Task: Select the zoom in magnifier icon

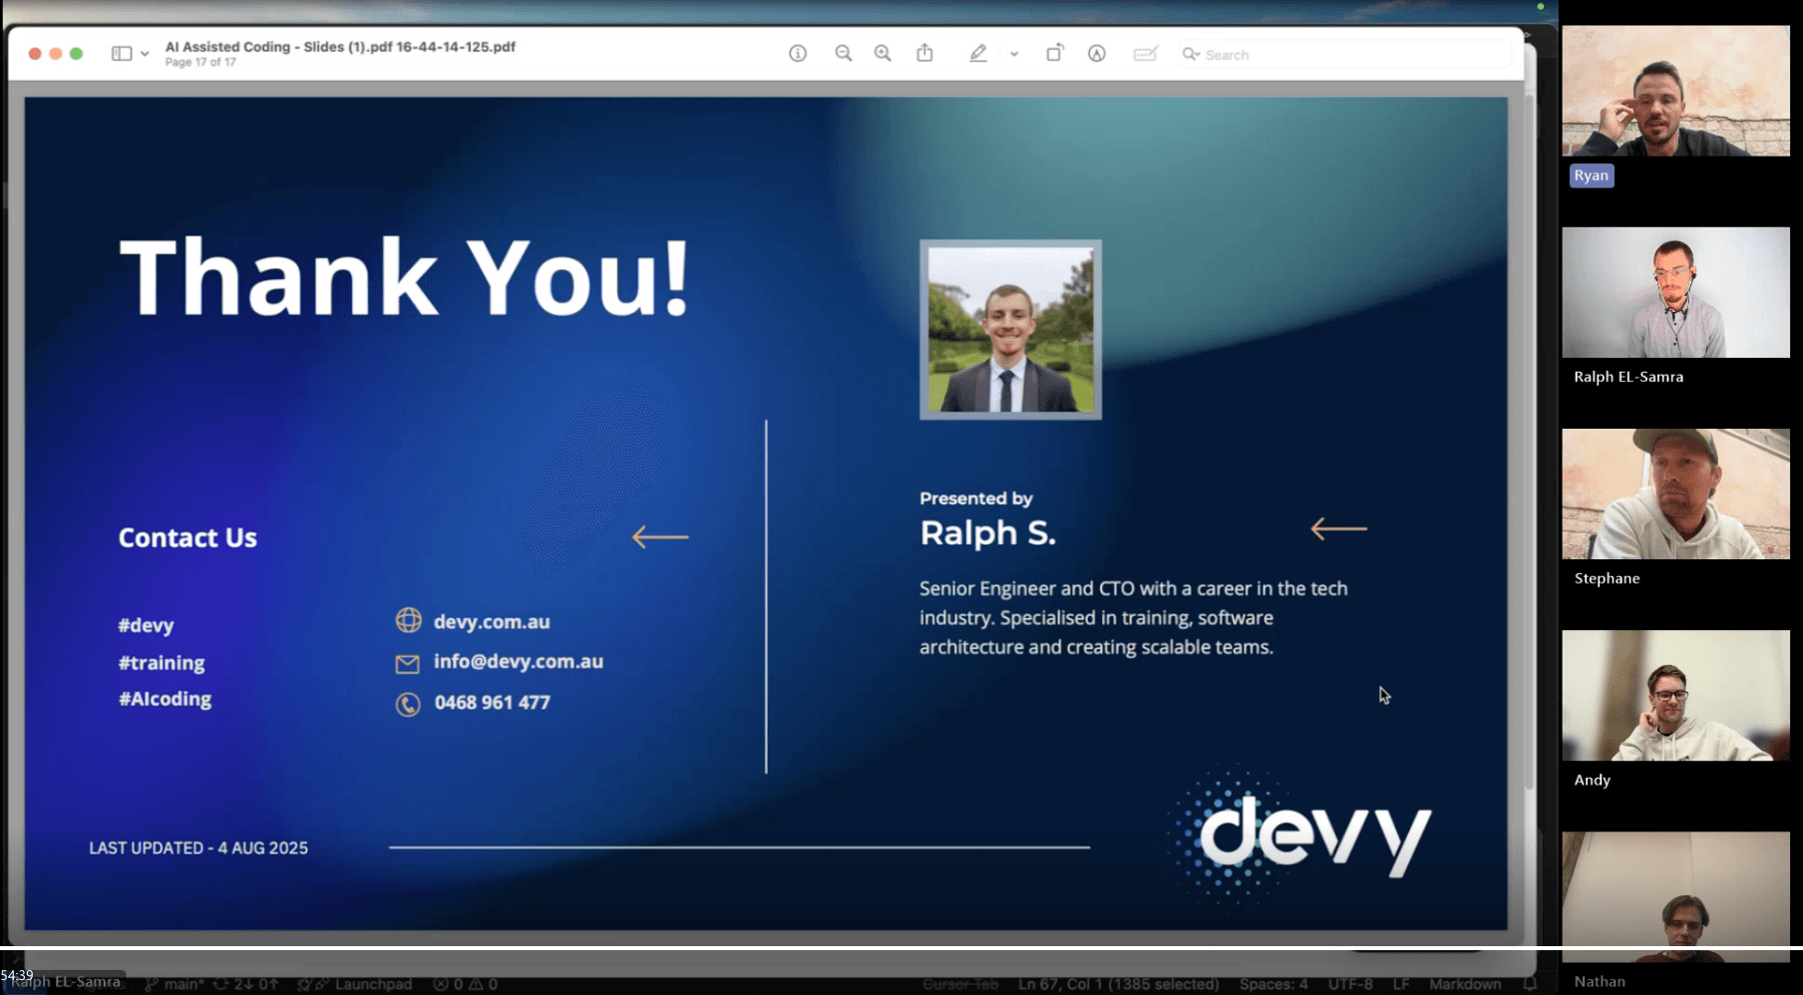Action: point(883,53)
